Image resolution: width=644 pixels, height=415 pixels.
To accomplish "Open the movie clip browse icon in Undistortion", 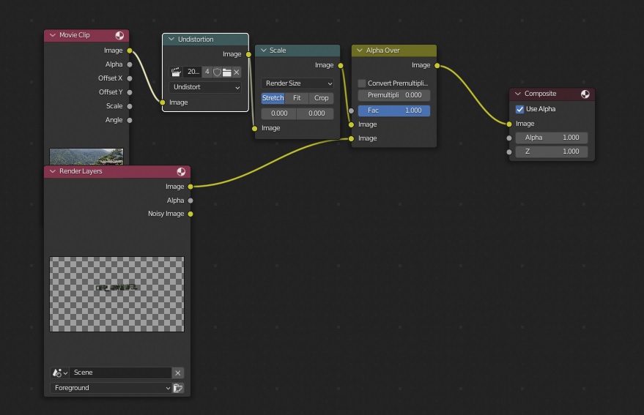I will coord(176,72).
